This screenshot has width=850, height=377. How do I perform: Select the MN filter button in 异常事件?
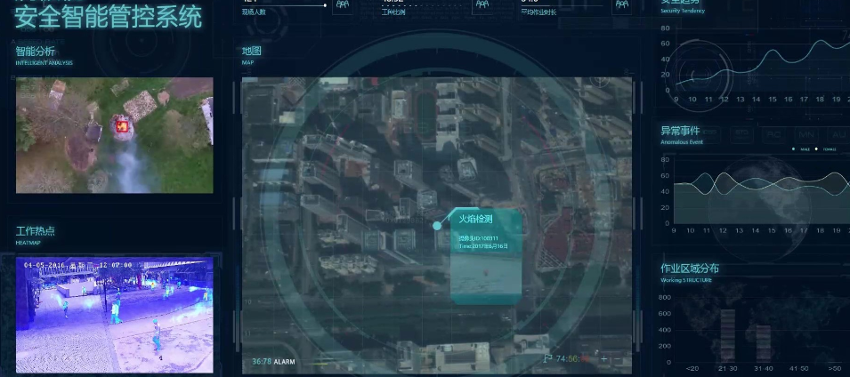pyautogui.click(x=807, y=134)
